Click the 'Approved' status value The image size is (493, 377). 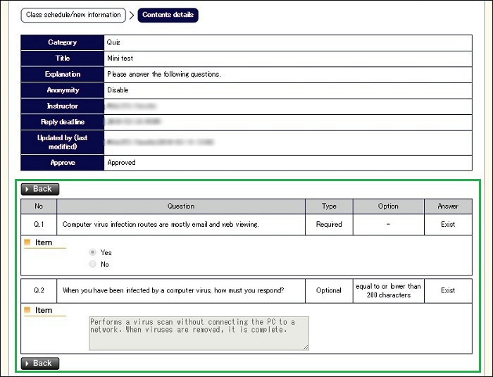[x=121, y=163]
